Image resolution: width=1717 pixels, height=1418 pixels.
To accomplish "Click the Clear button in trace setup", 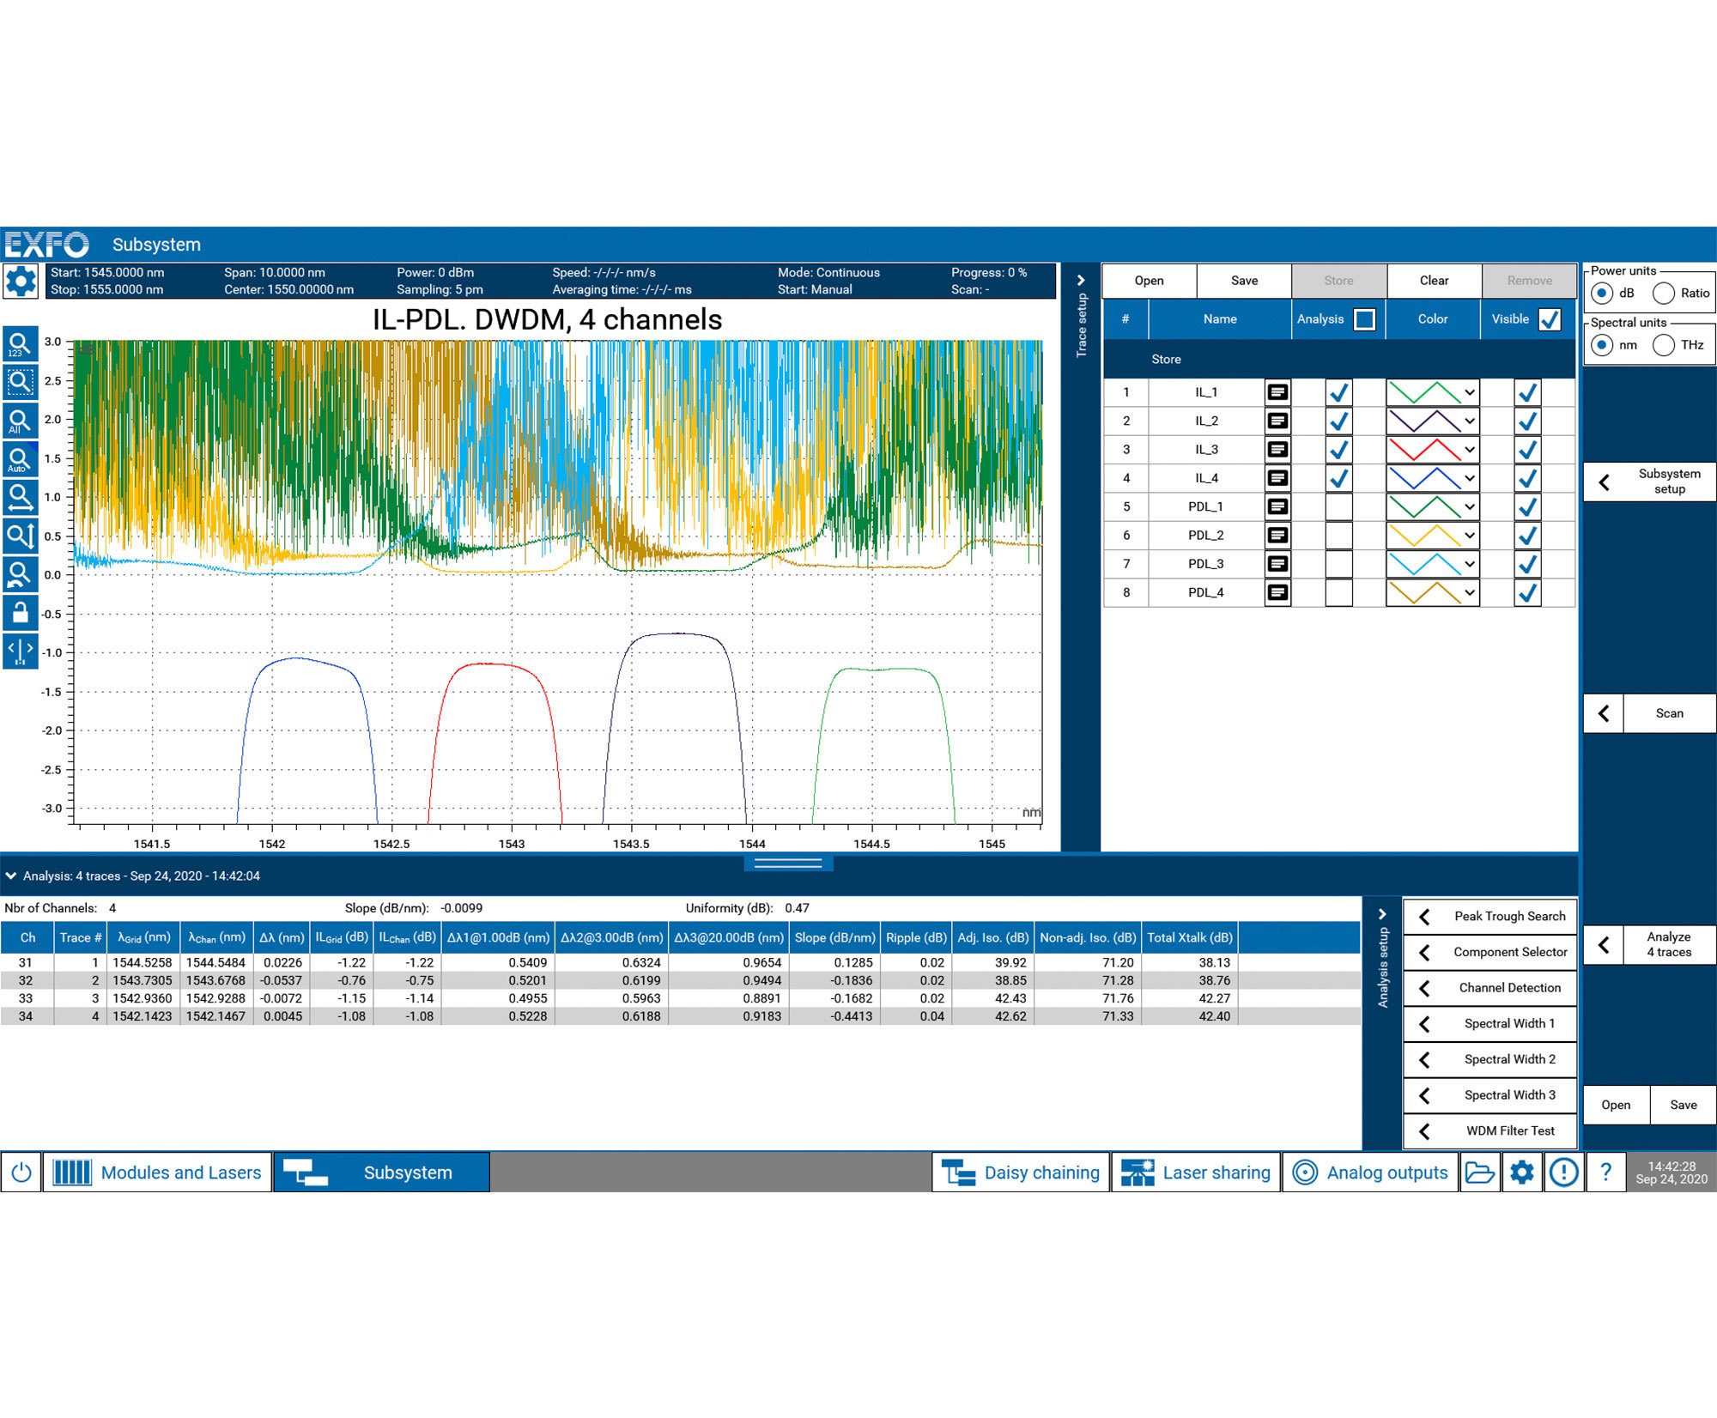I will (x=1433, y=281).
